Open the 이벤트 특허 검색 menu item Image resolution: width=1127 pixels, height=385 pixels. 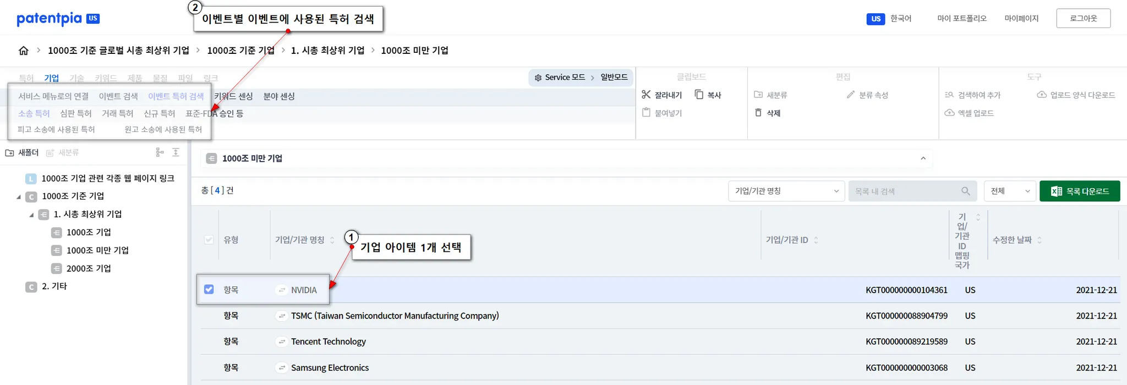(x=176, y=96)
